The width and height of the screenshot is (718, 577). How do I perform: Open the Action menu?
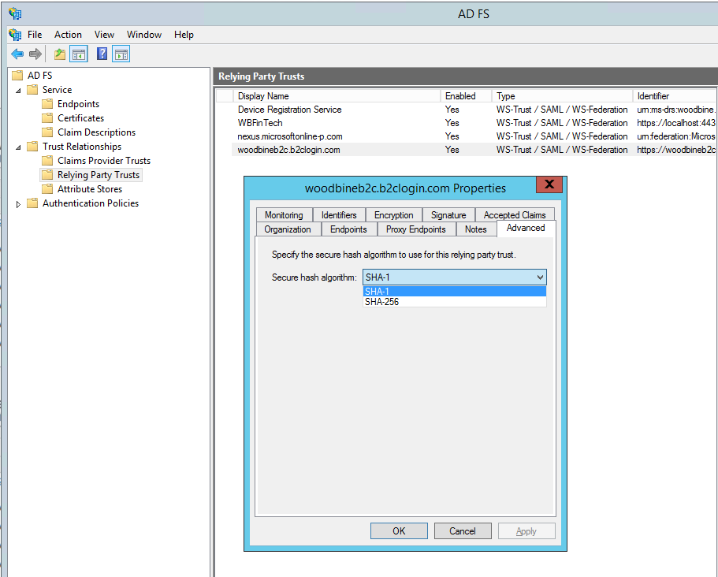tap(68, 35)
